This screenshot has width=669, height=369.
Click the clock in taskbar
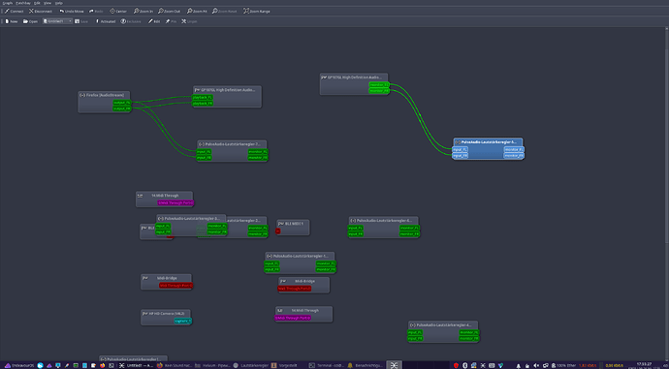(x=644, y=365)
